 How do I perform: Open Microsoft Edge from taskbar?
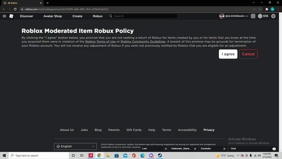coord(142,155)
